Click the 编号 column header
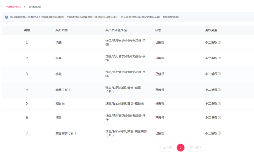Viewport: 254px width, 166px height. [x=27, y=30]
